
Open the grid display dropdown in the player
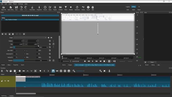coord(112,61)
